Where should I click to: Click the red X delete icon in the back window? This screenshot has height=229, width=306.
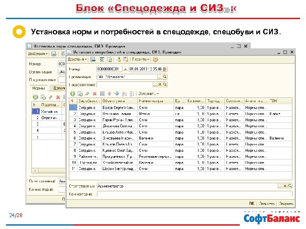point(58,97)
